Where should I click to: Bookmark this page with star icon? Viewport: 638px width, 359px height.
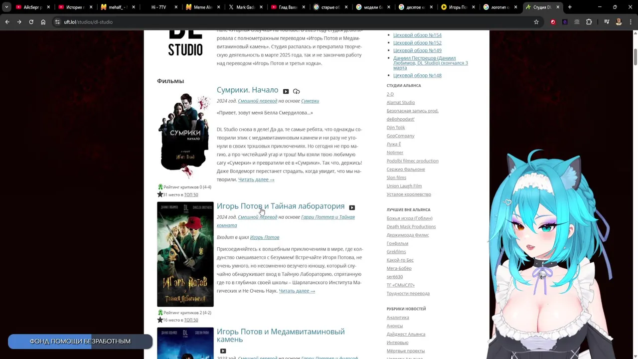pos(536,22)
